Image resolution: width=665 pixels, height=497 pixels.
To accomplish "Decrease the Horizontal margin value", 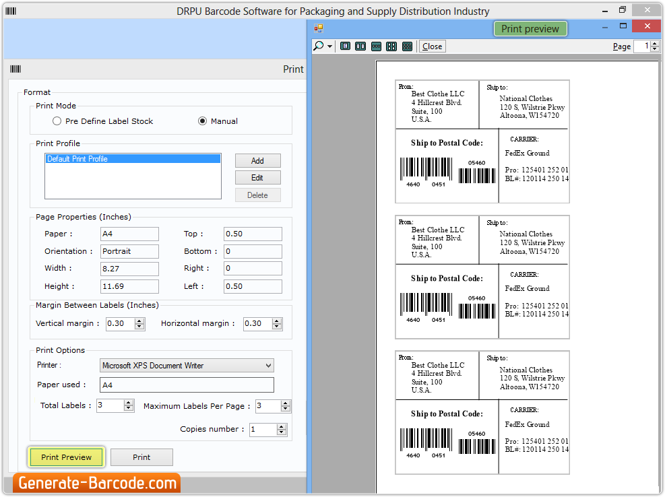I will [277, 327].
